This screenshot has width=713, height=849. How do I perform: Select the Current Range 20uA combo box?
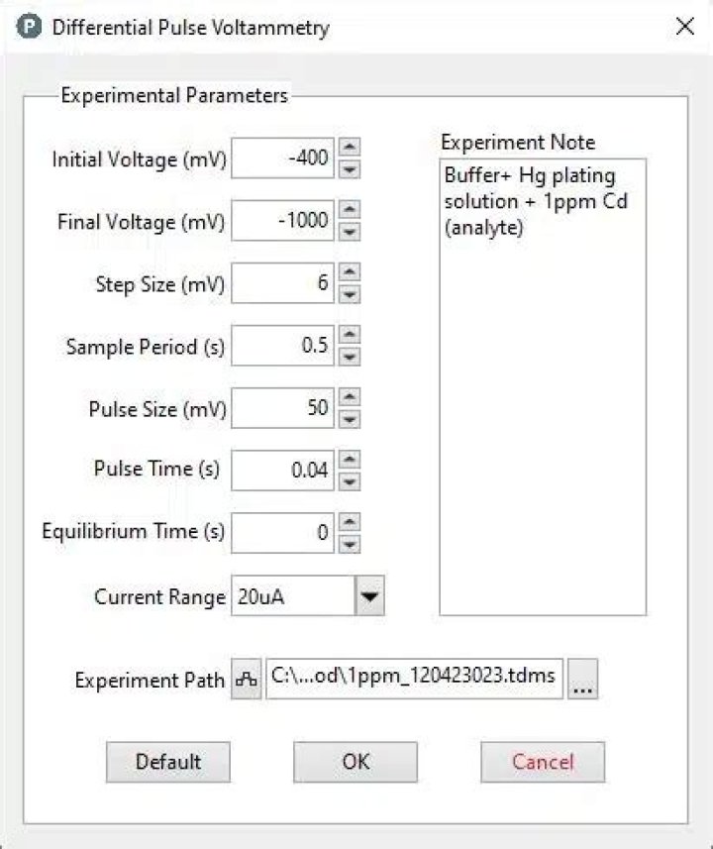[292, 596]
